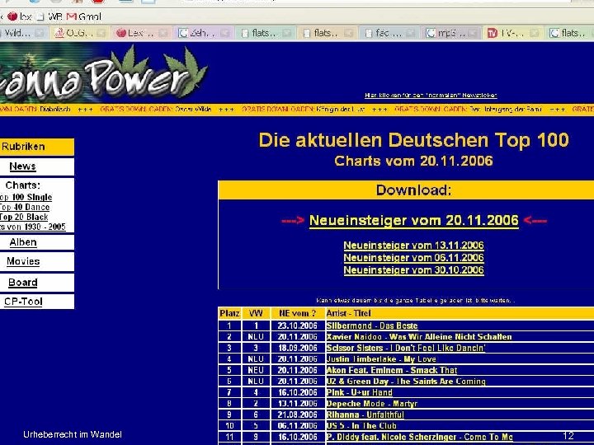Click date 21.08.2006 in Rihanna row
Image resolution: width=594 pixels, height=445 pixels.
point(297,415)
